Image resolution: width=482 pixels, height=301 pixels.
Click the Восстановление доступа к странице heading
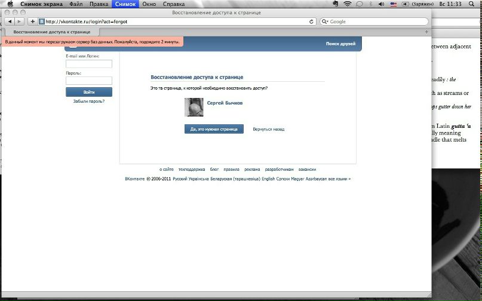coord(197,77)
